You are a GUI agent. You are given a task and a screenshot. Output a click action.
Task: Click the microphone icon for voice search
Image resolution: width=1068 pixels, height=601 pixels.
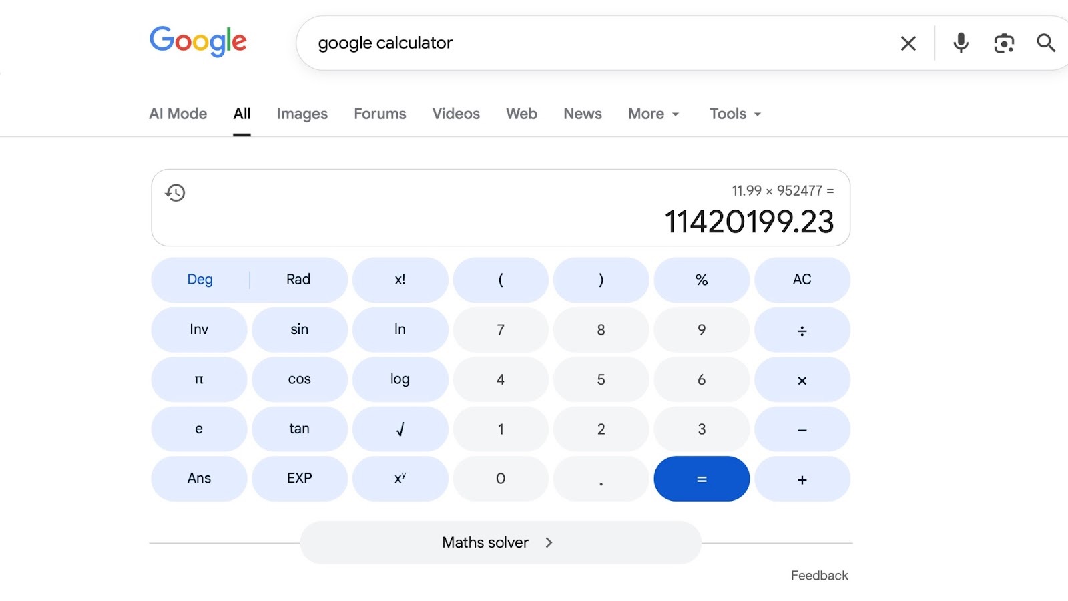pyautogui.click(x=960, y=43)
